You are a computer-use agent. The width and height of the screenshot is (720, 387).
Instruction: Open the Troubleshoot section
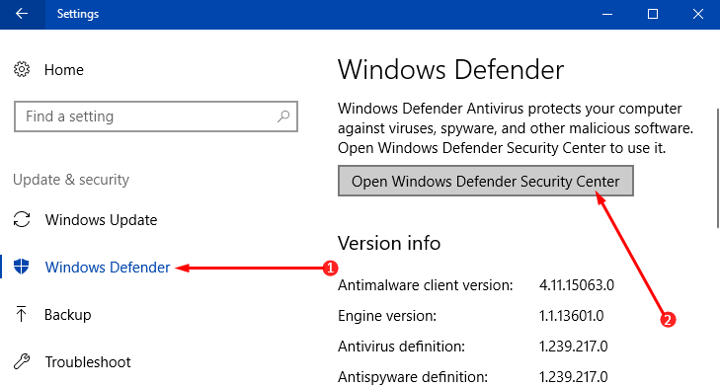point(88,362)
